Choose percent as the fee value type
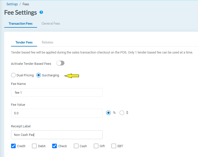The image size is (198, 157). click(x=108, y=113)
